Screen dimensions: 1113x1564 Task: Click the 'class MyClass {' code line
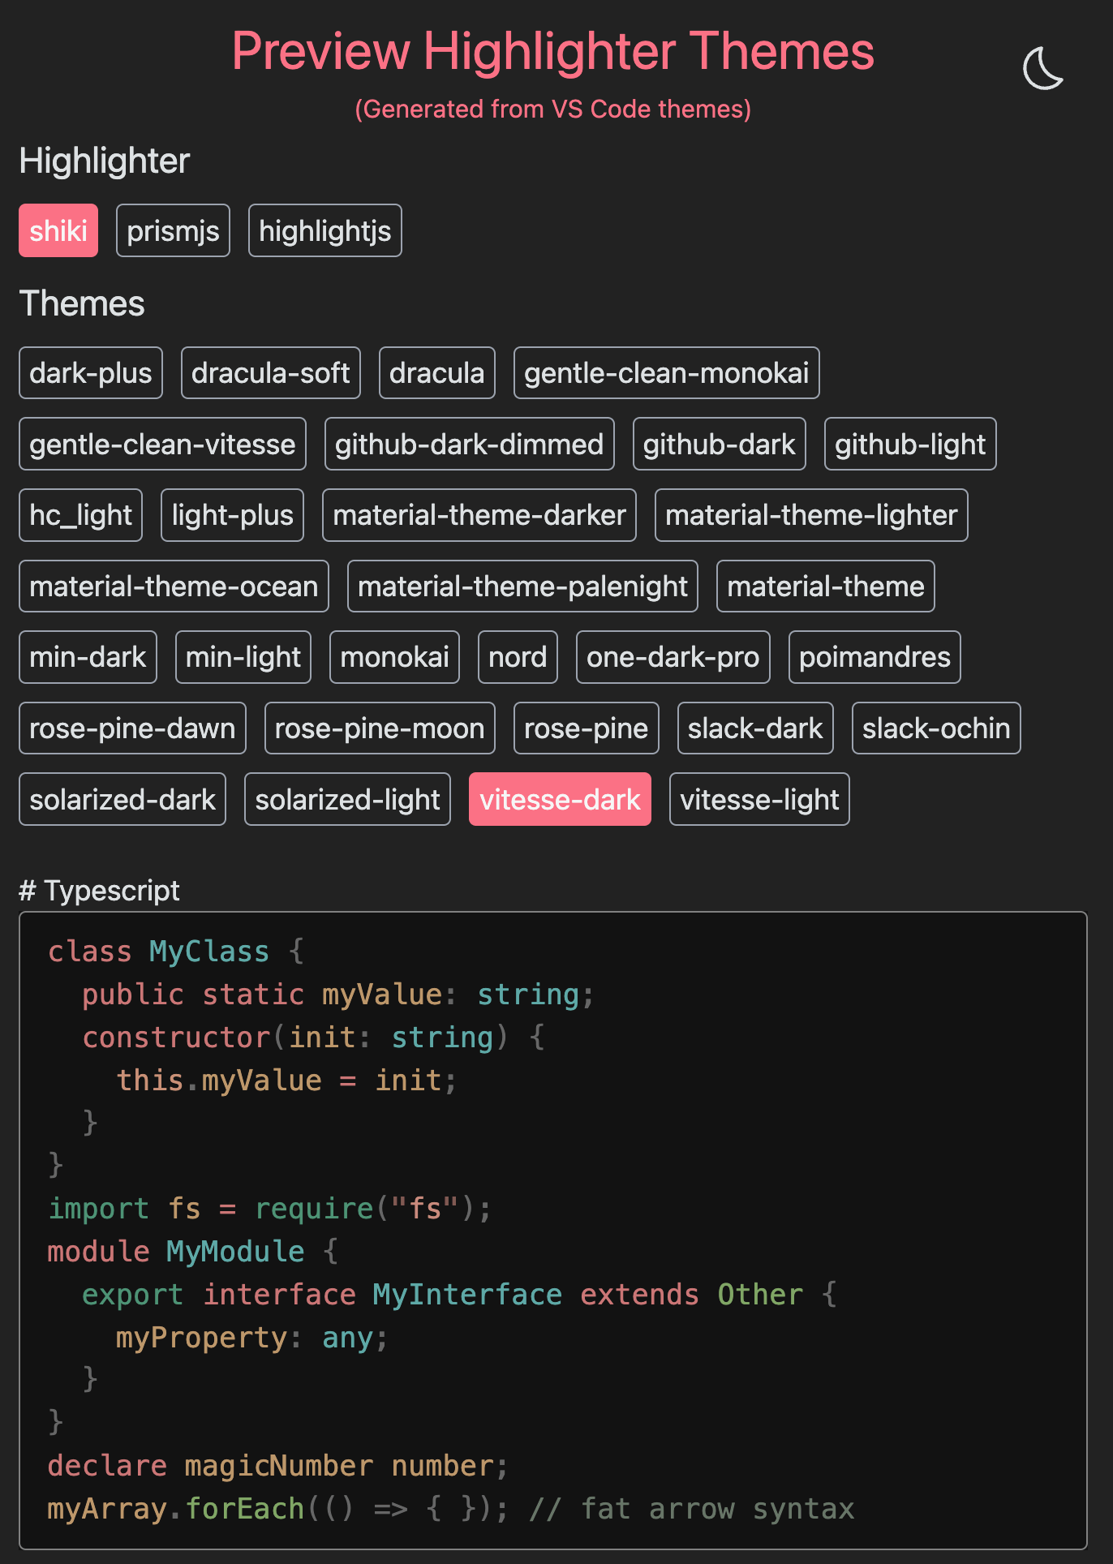pos(176,951)
